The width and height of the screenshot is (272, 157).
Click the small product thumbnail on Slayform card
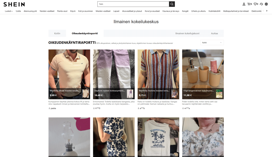(x=130, y=93)
